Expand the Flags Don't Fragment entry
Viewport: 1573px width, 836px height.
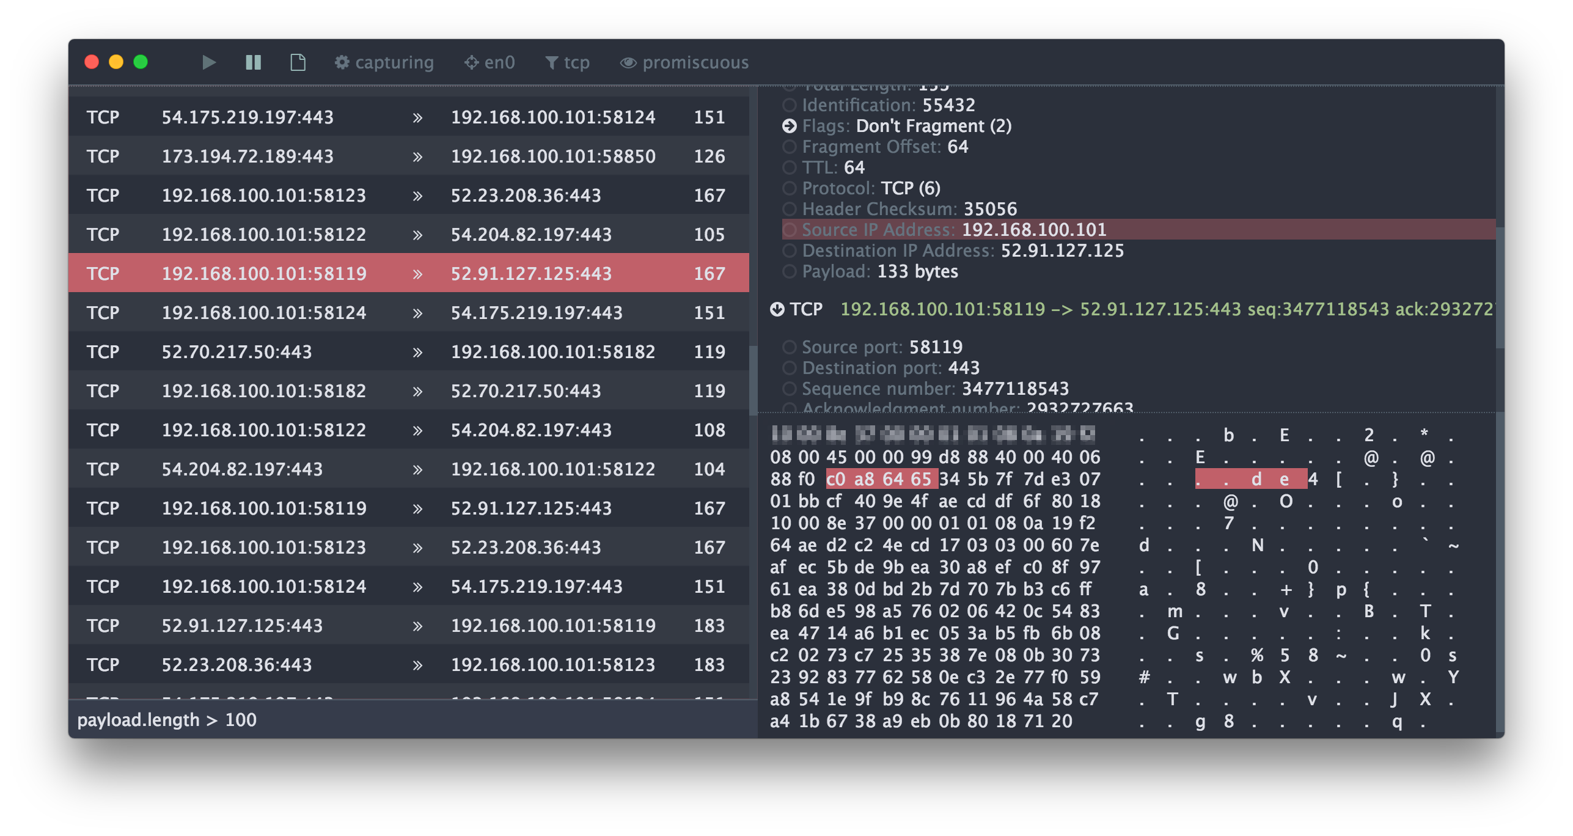(790, 126)
